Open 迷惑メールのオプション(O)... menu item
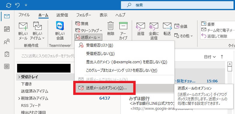 124,88
